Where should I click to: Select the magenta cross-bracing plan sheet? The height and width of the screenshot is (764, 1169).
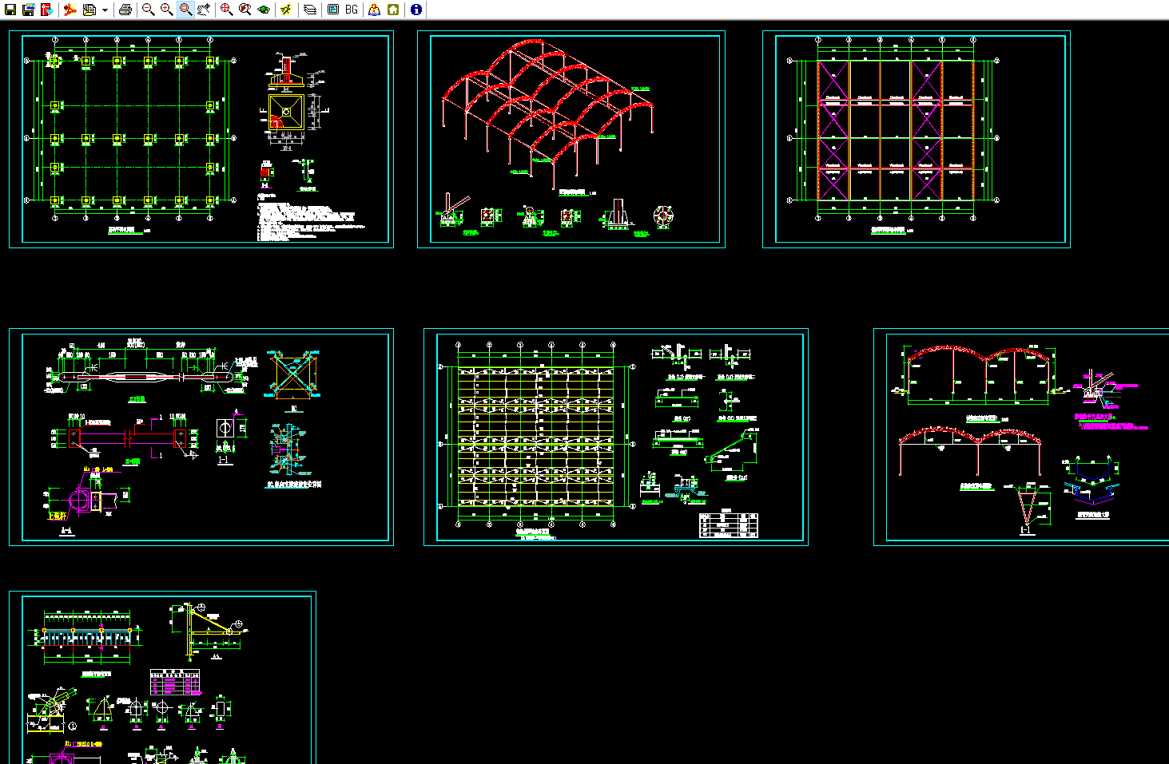(x=917, y=140)
